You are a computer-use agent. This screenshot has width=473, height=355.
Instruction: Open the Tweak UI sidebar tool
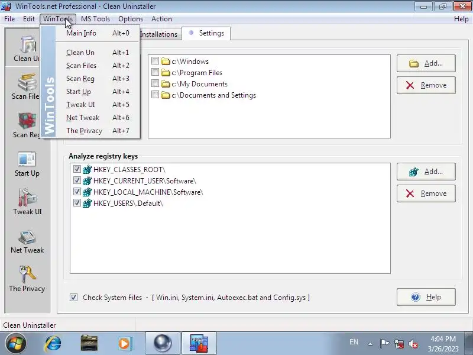(27, 202)
